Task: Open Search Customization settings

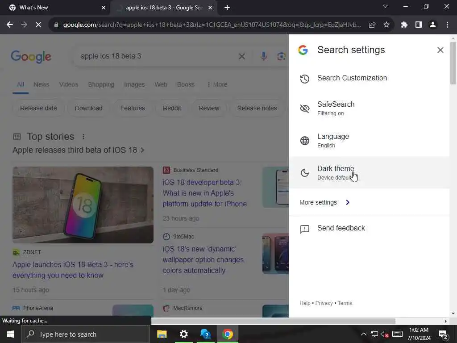Action: (x=369, y=78)
